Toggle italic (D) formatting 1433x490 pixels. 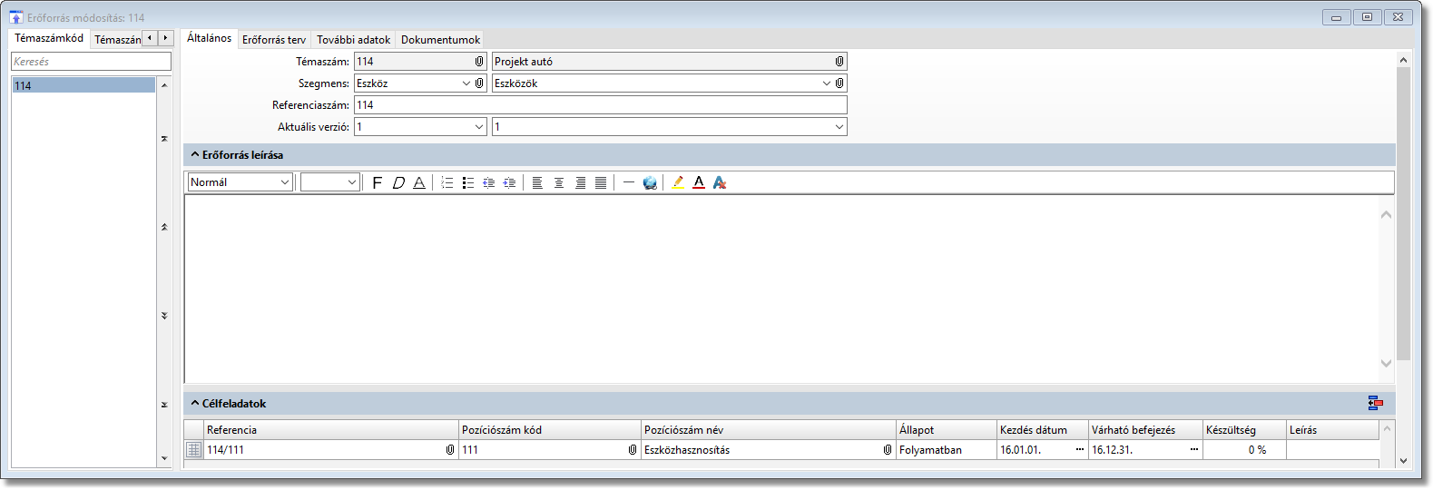click(x=398, y=182)
